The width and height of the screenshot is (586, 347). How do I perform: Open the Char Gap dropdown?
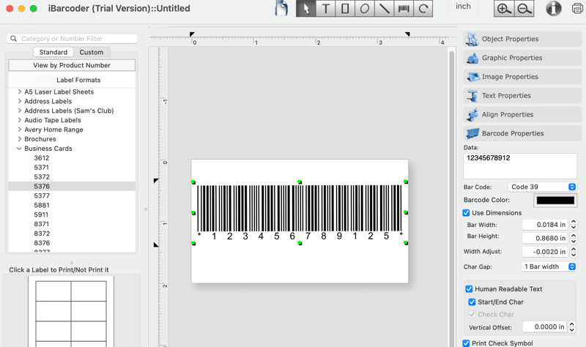548,266
